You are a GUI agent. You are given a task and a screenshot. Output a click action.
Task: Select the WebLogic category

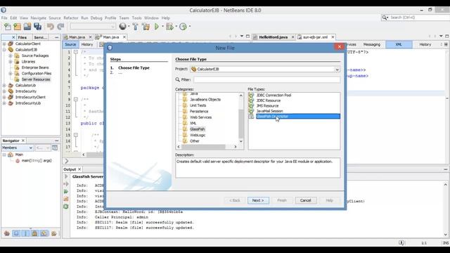198,135
